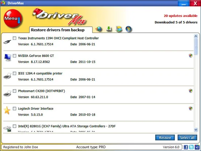Click the Select all button
This screenshot has width=201, height=151.
(187, 137)
